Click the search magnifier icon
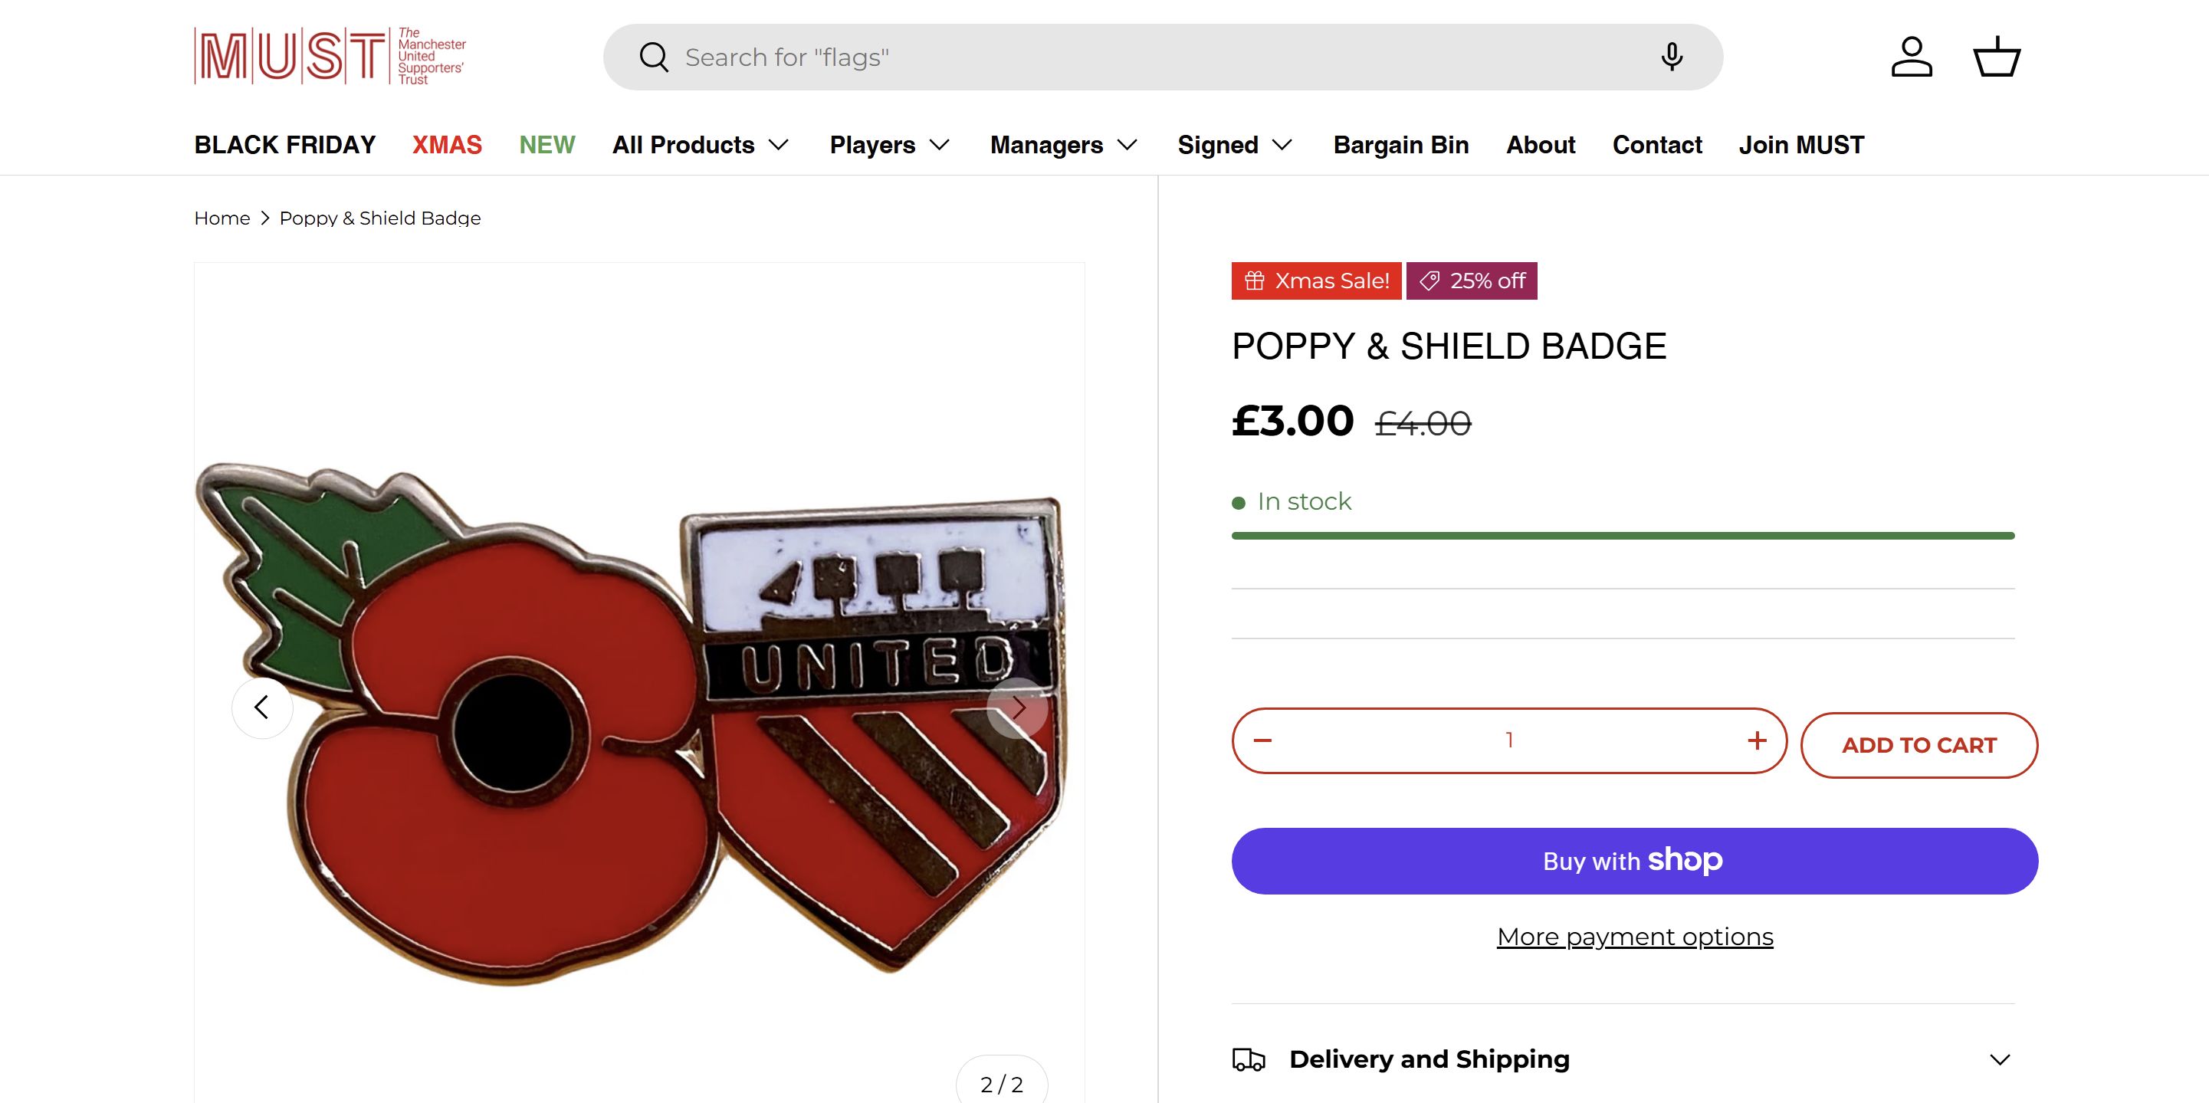Screen dimensions: 2209x1103 [654, 57]
